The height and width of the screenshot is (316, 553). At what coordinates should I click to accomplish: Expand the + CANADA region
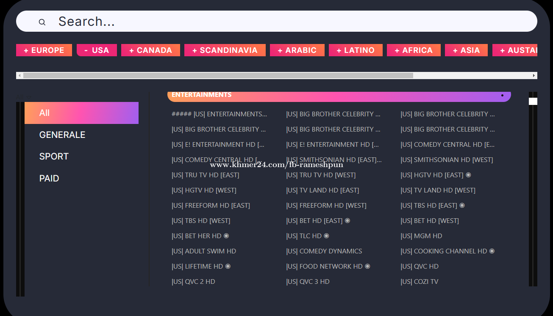[x=150, y=50]
